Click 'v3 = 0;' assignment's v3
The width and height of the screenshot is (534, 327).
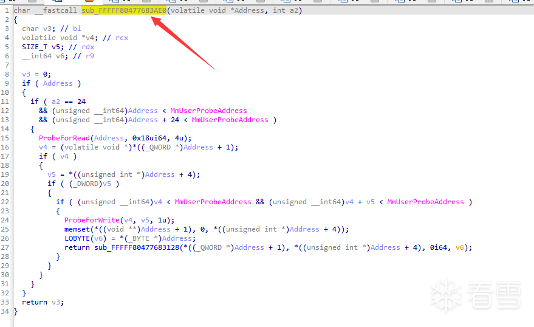coord(26,74)
